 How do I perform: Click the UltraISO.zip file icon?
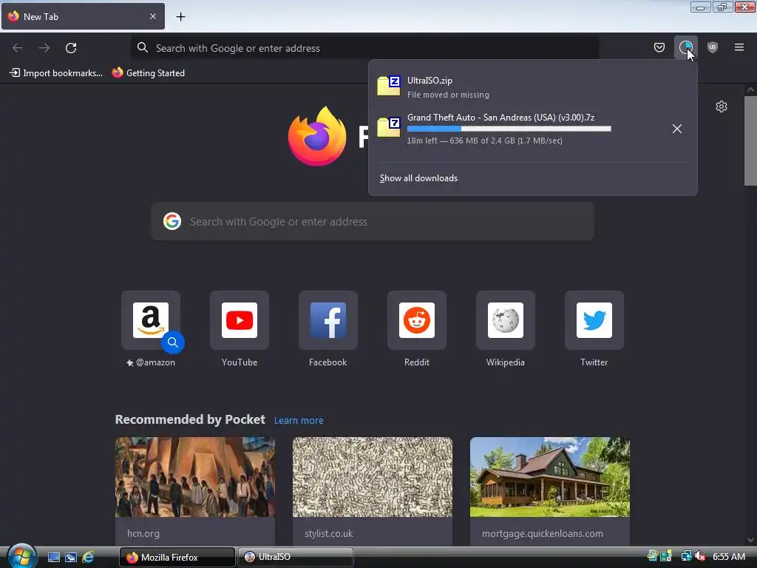(x=389, y=86)
